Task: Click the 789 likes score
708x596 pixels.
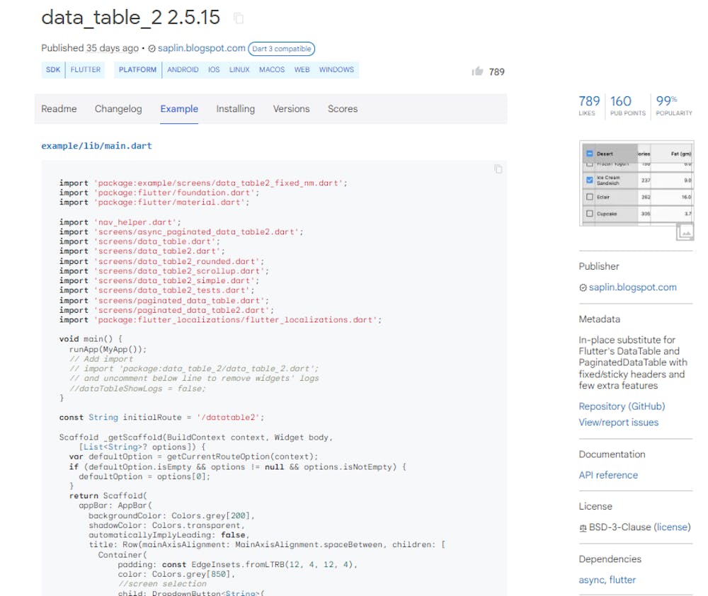Action: click(589, 105)
